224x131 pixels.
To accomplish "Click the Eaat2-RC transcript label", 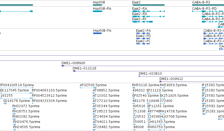I will 140,19.
